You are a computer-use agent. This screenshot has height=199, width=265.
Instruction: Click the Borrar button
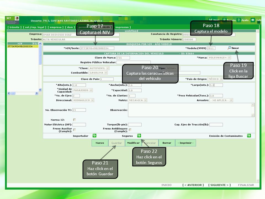(167, 143)
